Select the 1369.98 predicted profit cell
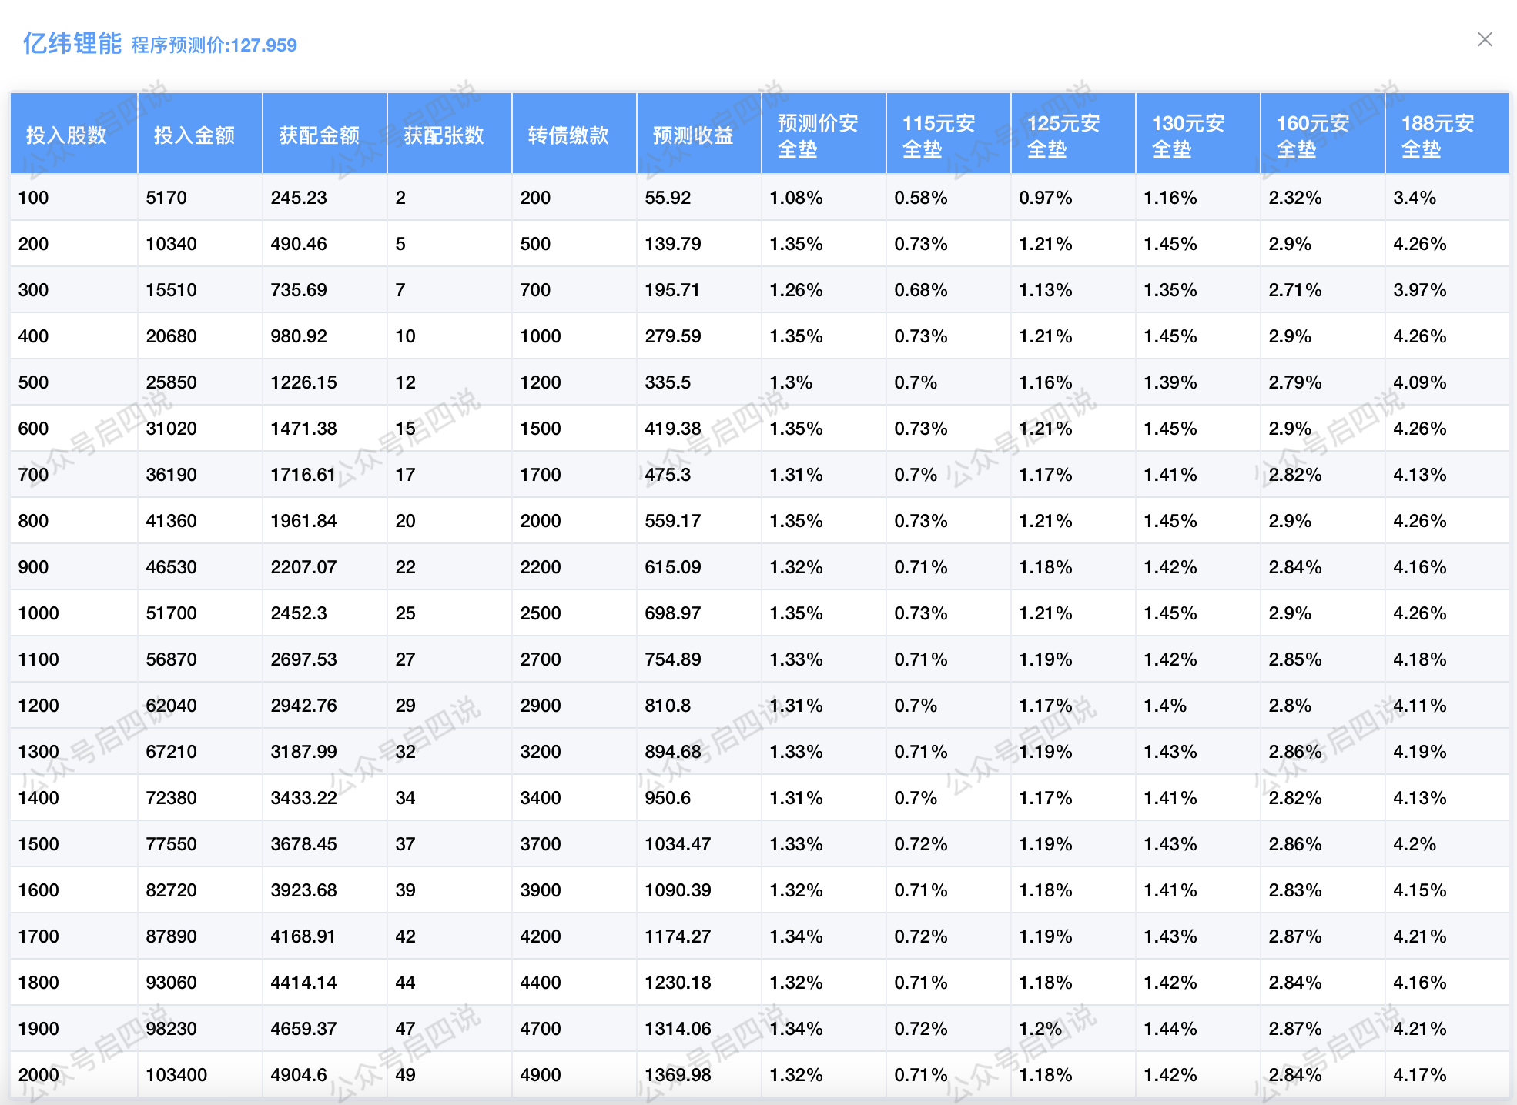 click(x=678, y=1075)
